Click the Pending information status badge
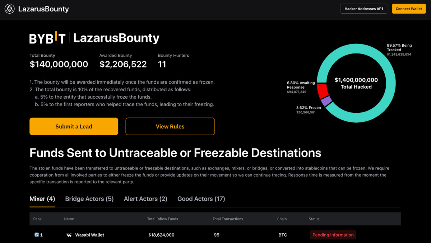Viewport: 431px width, 243px height. point(333,235)
